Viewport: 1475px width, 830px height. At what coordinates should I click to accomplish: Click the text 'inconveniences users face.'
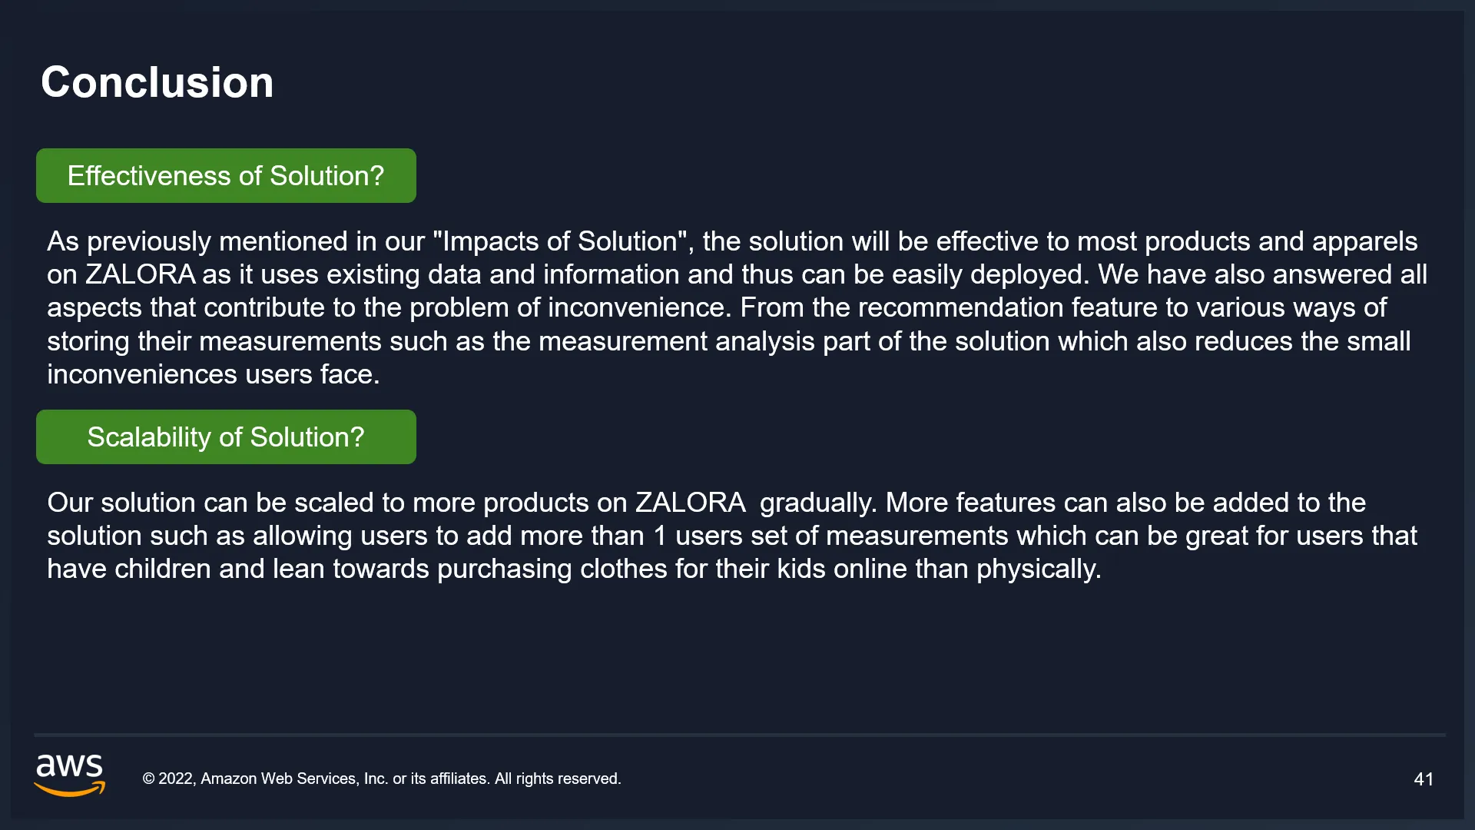[x=214, y=374]
